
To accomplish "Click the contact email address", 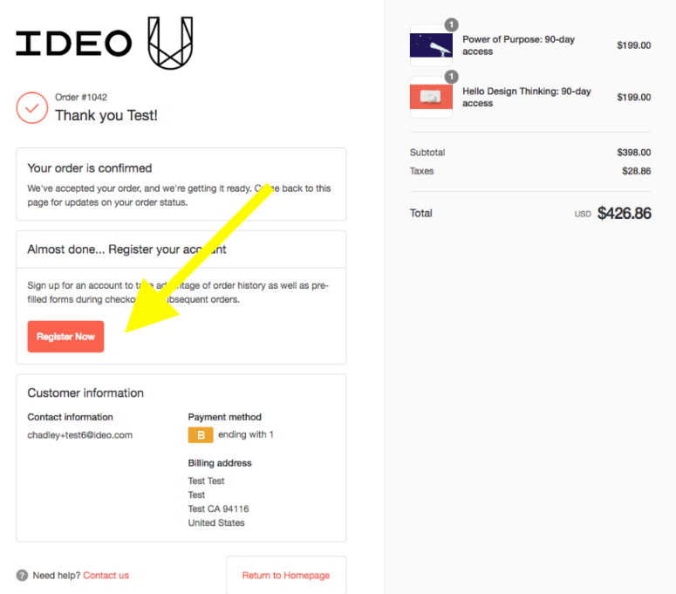I will pyautogui.click(x=80, y=435).
